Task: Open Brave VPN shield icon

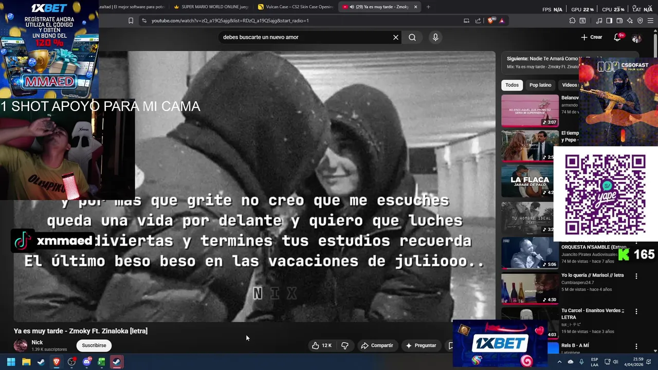Action: (640, 21)
